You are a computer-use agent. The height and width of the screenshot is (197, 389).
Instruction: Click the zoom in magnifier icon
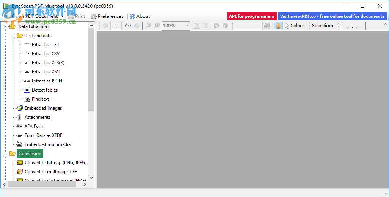(157, 26)
